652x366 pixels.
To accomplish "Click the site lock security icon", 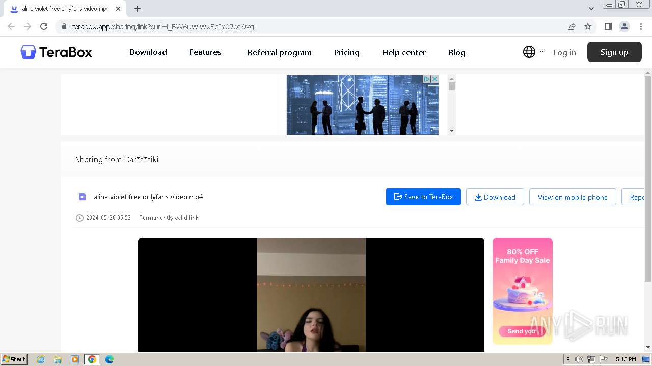I will 64,26.
